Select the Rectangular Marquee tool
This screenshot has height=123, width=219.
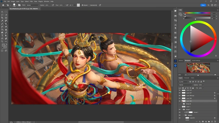pos(6,12)
